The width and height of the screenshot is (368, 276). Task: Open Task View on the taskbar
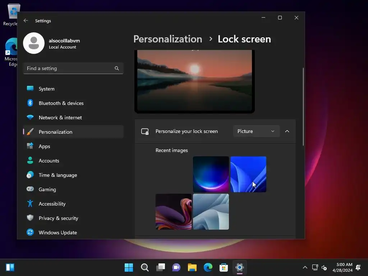[161, 267]
